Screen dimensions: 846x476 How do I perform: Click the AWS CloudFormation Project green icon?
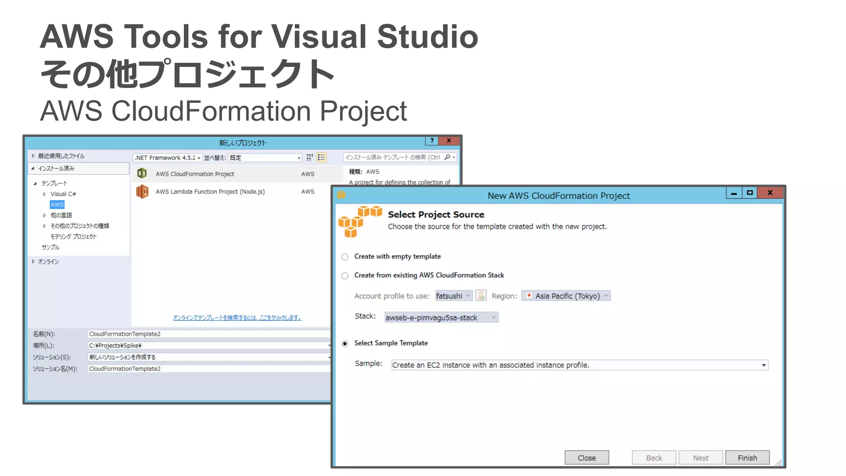(142, 174)
